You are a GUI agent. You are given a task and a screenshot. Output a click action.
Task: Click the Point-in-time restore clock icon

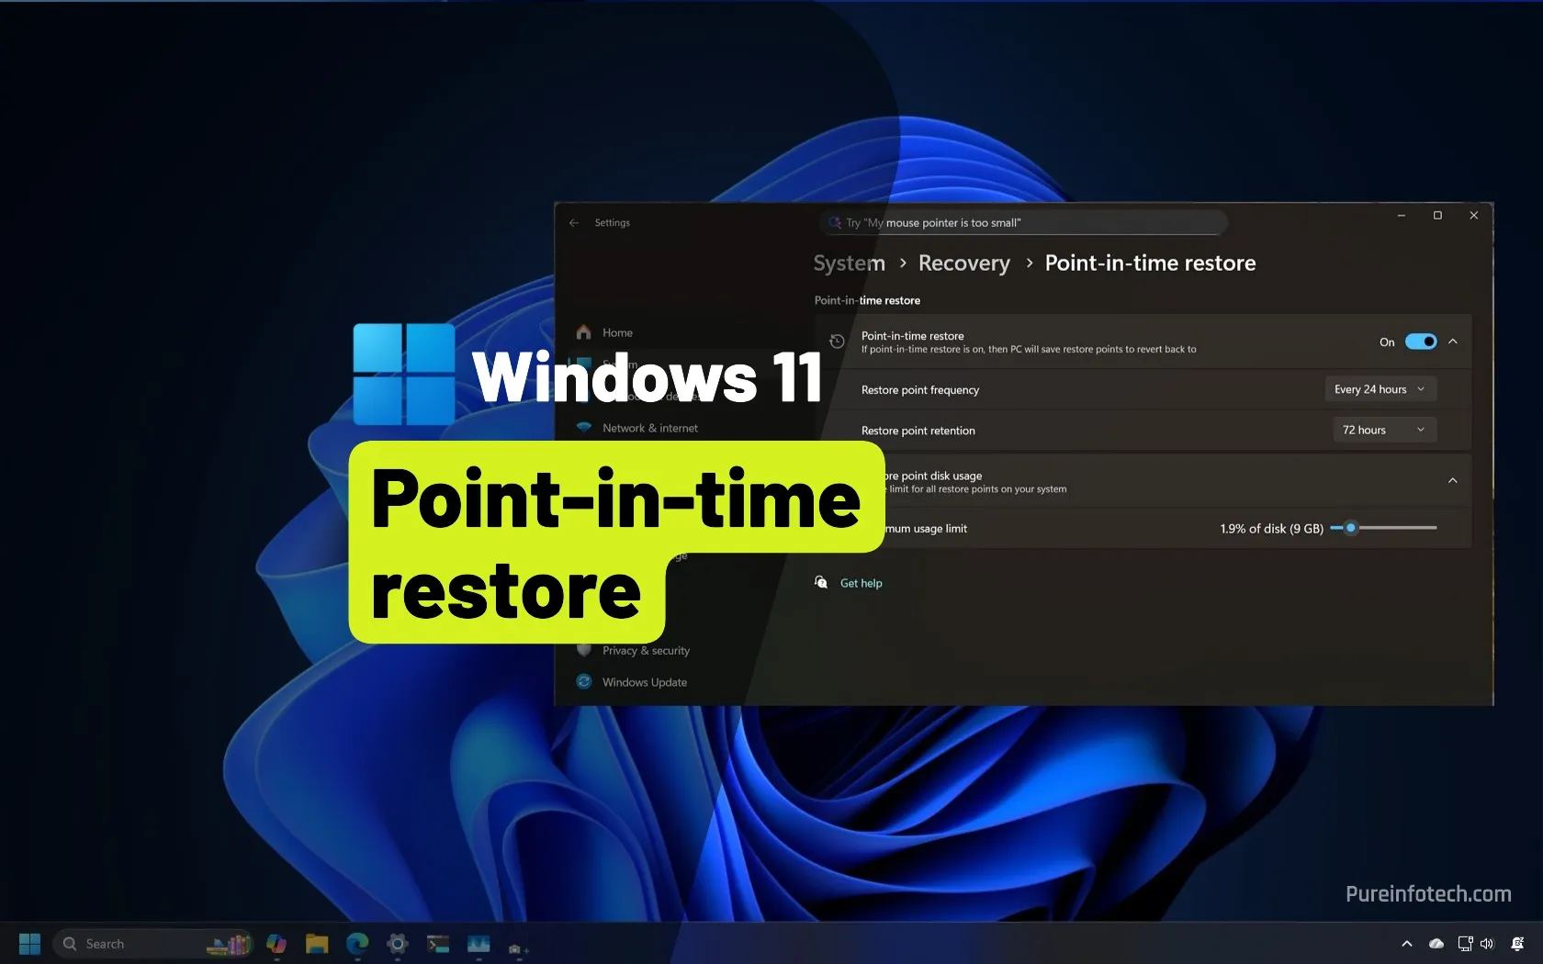tap(837, 341)
